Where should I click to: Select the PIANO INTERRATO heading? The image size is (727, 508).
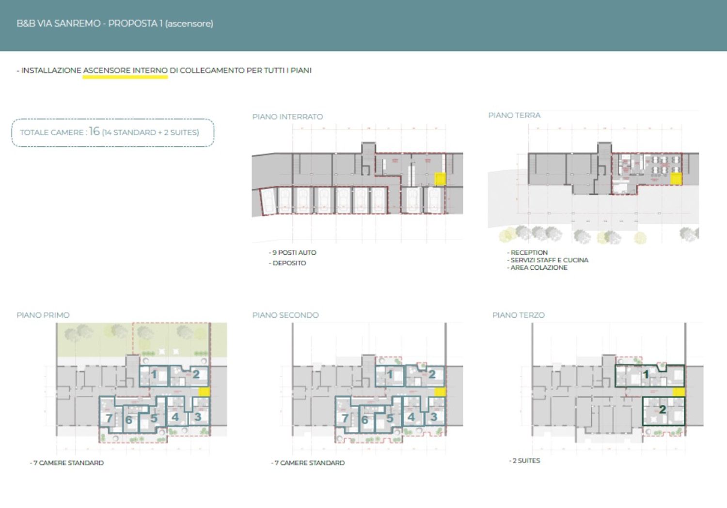coord(287,117)
